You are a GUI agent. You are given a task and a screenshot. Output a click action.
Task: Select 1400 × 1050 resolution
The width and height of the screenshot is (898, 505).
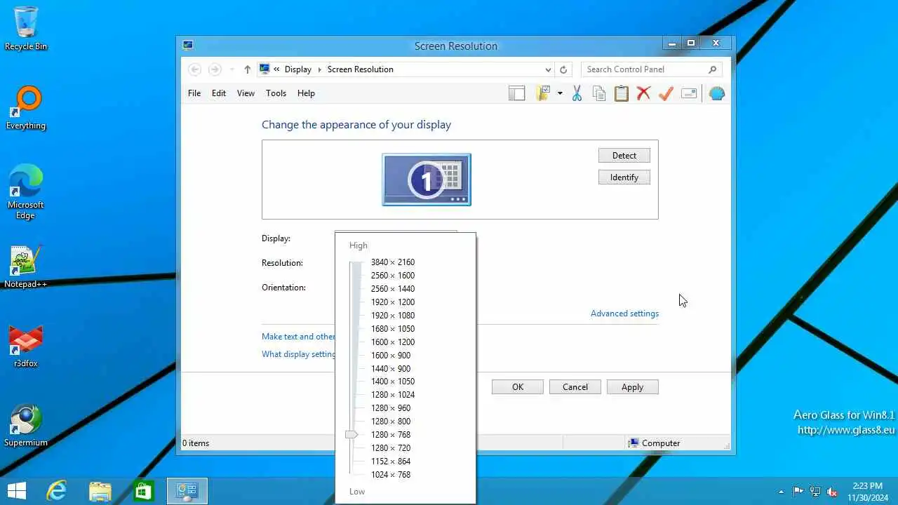393,382
